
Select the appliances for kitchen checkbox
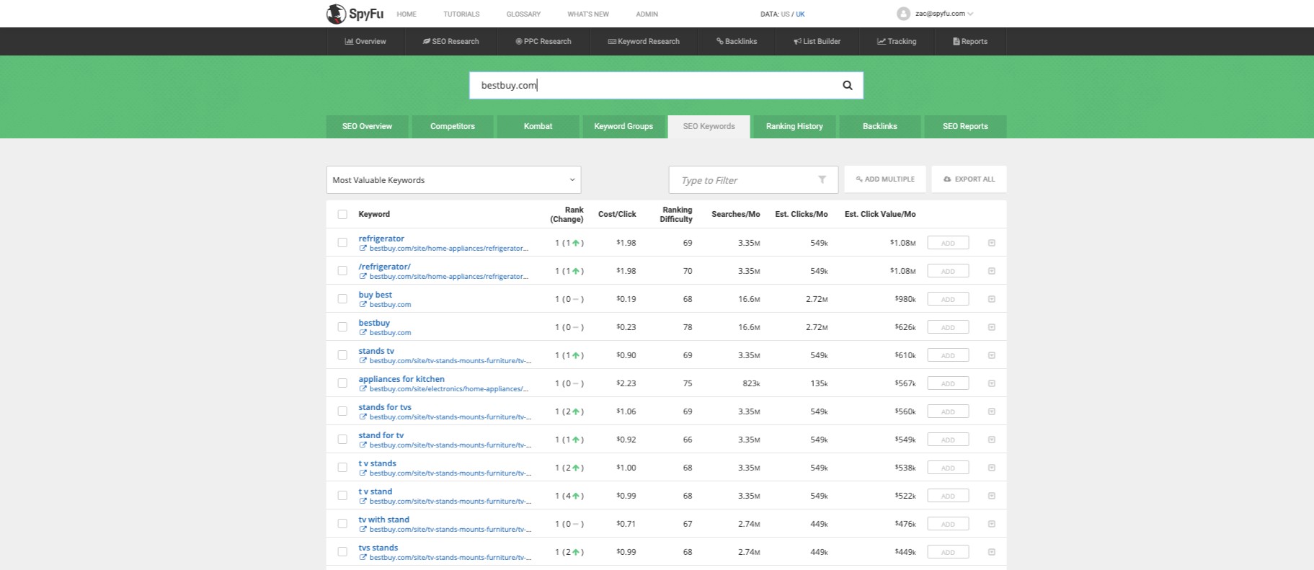(x=342, y=383)
